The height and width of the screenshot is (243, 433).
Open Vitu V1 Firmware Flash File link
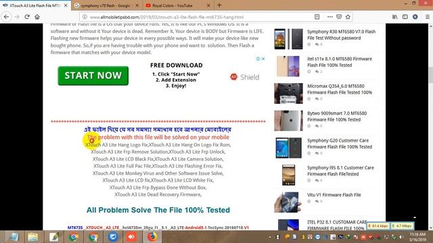(334, 195)
